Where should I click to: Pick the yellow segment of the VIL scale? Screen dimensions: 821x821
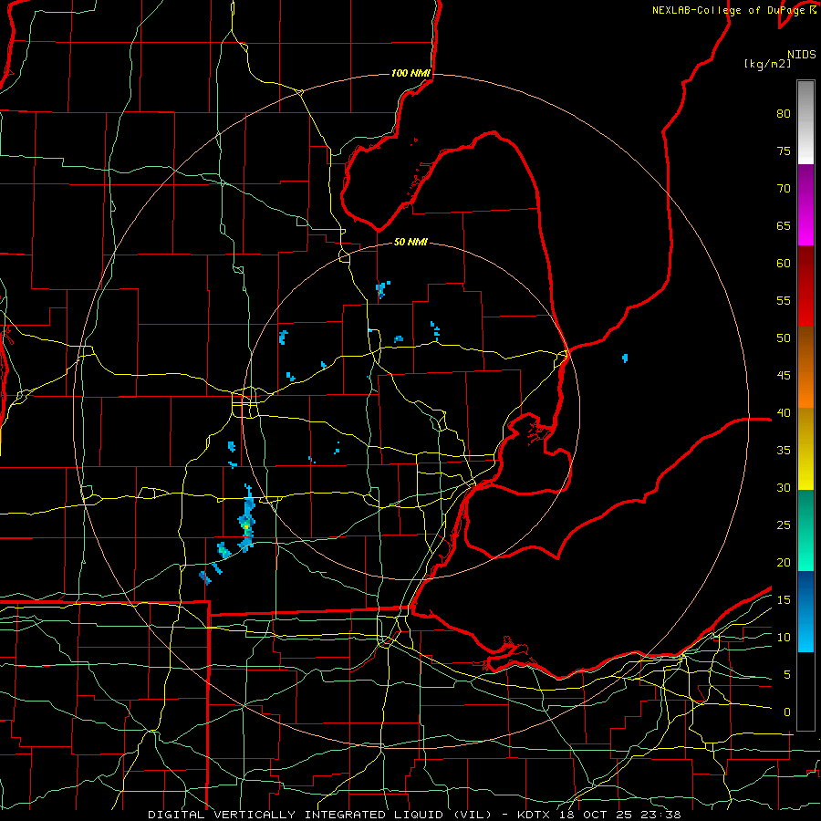tap(805, 449)
